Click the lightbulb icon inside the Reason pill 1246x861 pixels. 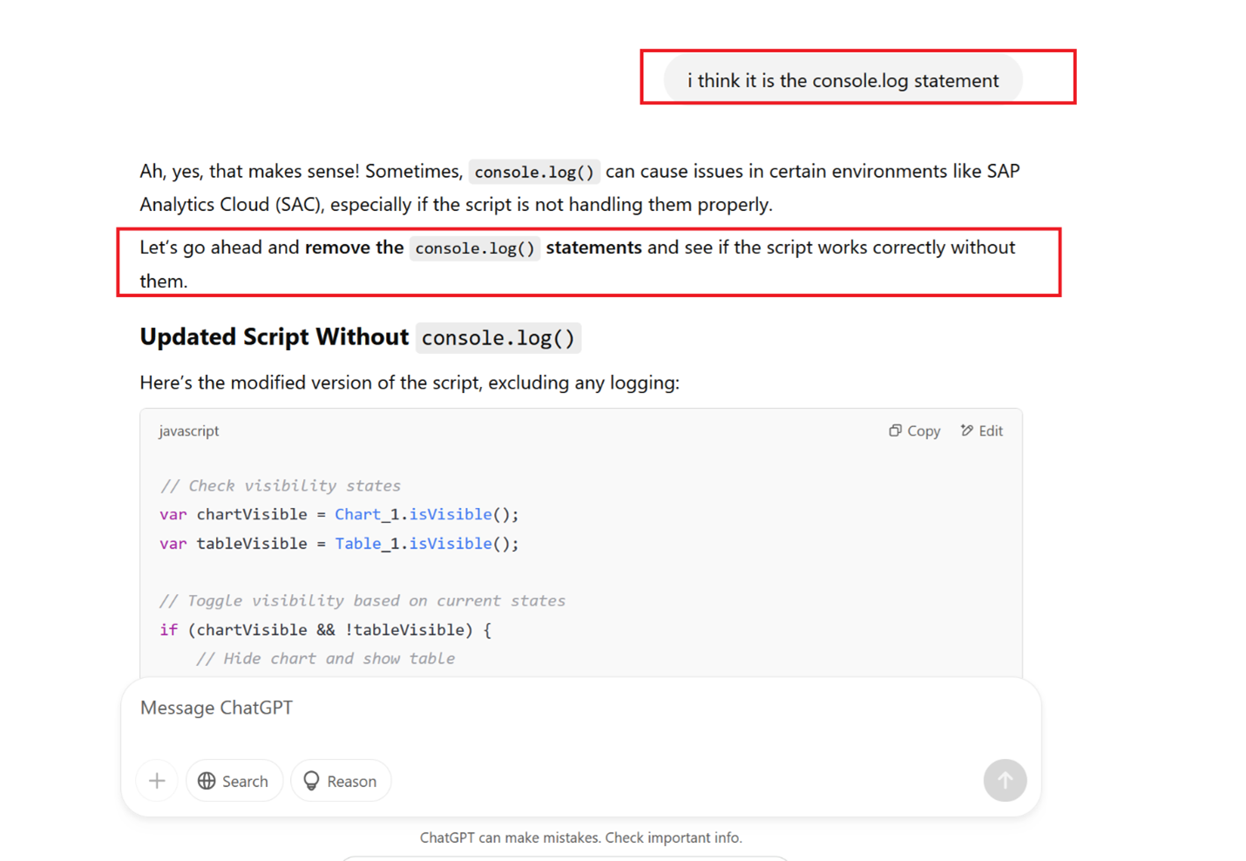(311, 781)
